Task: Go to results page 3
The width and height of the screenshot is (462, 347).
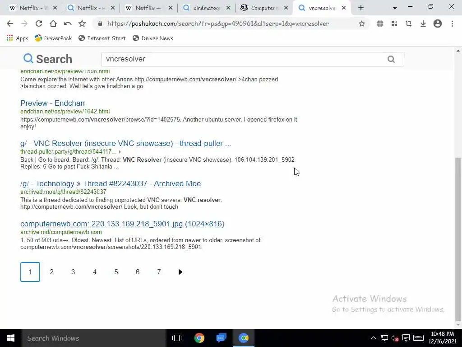Action: point(73,272)
